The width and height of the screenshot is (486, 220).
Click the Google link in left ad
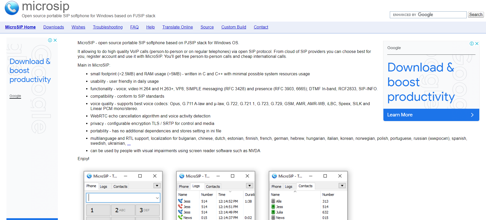click(x=15, y=96)
